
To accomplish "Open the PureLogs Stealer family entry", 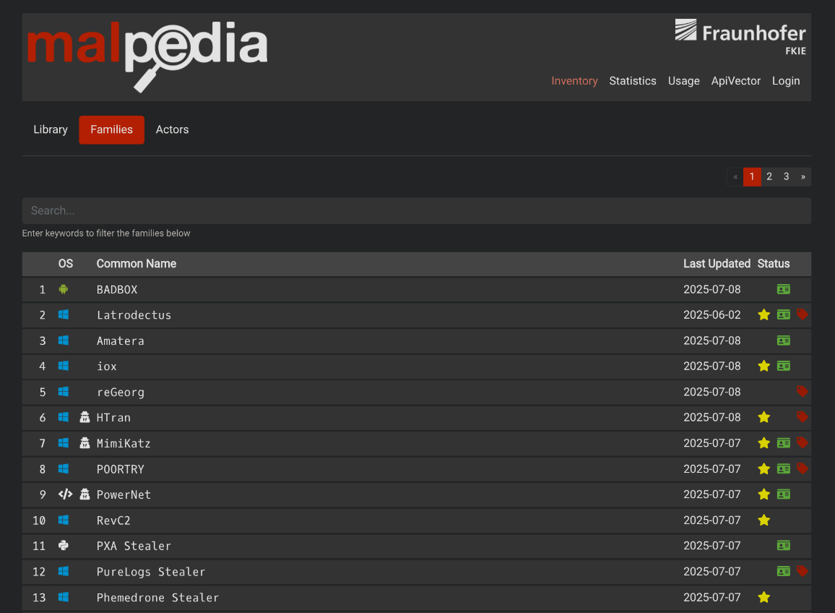I will [x=151, y=572].
